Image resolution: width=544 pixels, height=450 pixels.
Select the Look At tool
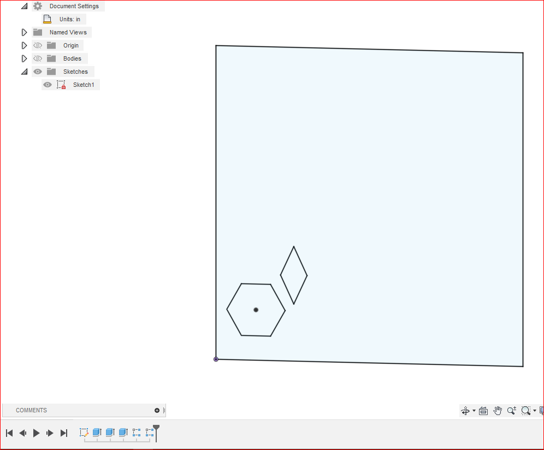(483, 410)
